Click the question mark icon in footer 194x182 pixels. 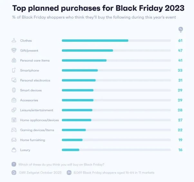coord(14,164)
